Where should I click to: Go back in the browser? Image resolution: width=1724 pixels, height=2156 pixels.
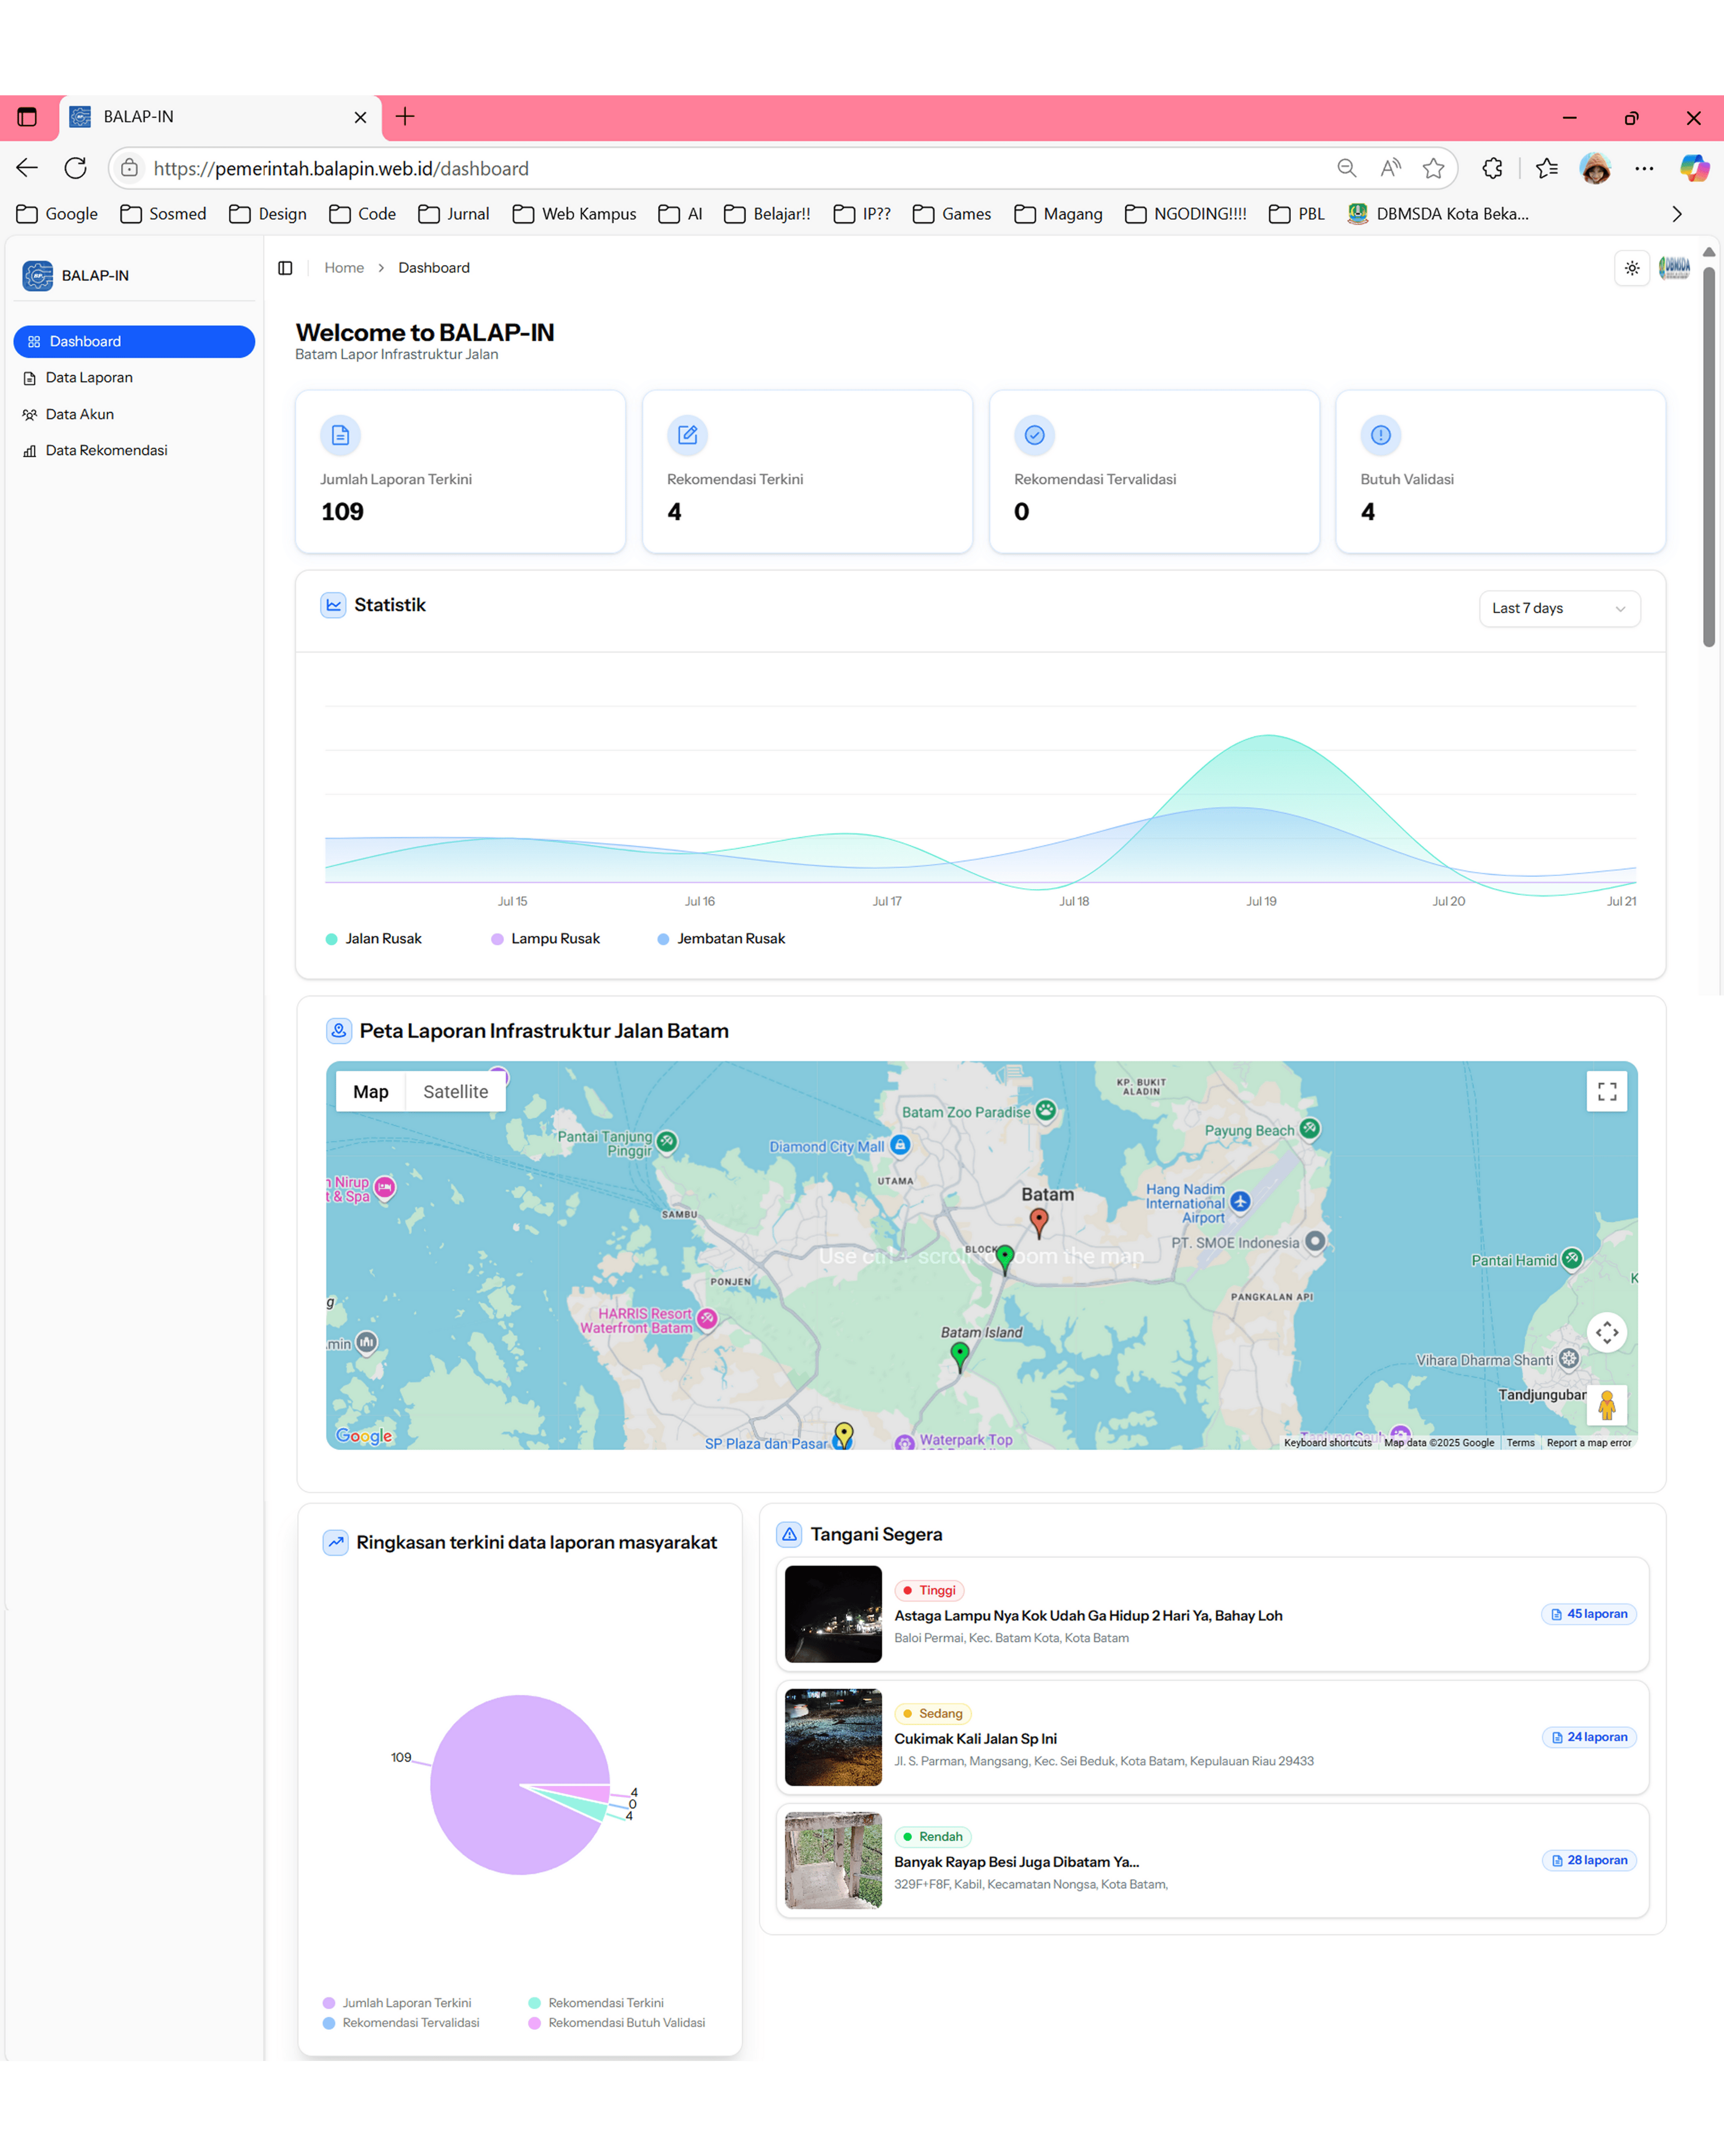[27, 168]
